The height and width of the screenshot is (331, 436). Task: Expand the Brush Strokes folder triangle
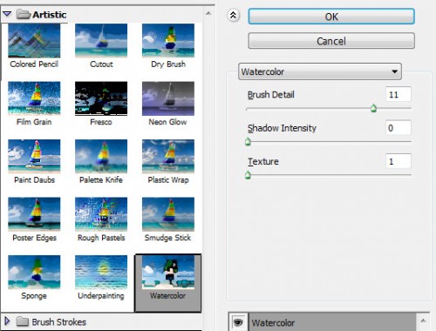point(7,321)
